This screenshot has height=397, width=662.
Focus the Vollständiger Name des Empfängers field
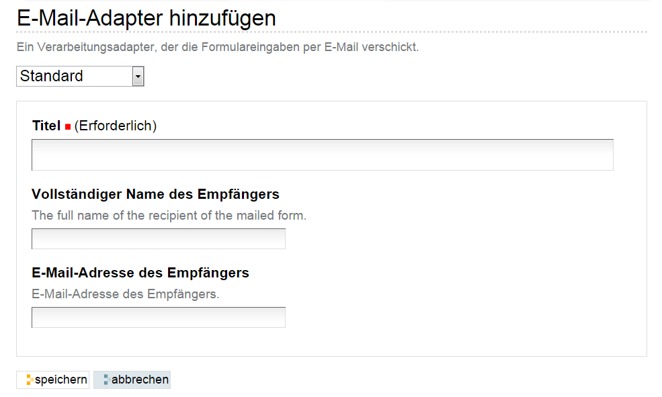tap(159, 238)
